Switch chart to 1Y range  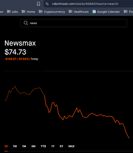(x=53, y=146)
